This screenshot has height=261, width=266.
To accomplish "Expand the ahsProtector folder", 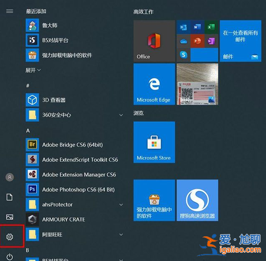I will 75,205.
